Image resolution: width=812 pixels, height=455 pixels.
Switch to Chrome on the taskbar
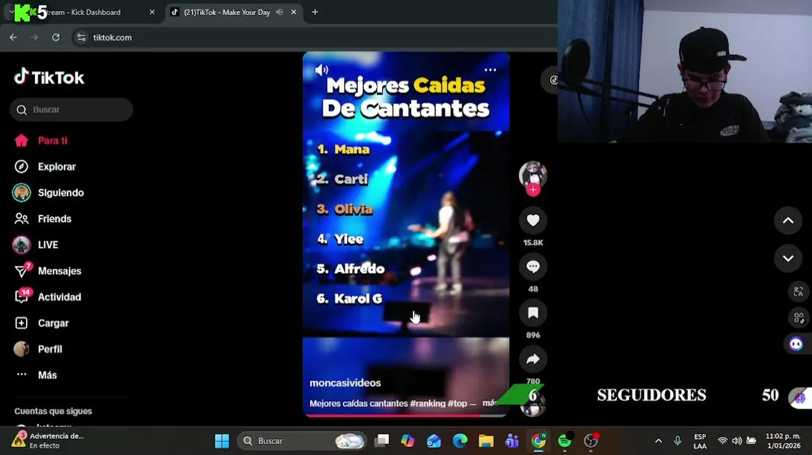pos(538,440)
